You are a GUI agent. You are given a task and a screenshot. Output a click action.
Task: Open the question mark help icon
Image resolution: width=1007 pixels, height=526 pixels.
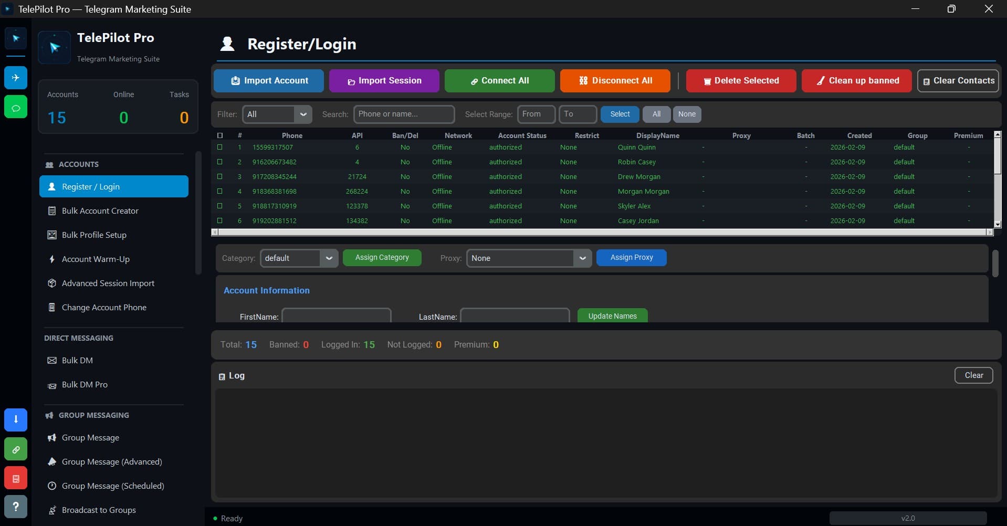[x=16, y=507]
